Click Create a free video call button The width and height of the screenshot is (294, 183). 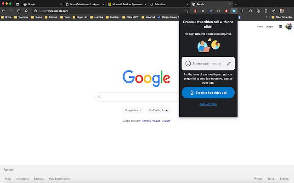click(208, 92)
